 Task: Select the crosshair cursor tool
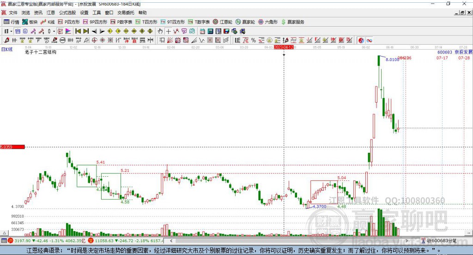[168, 31]
